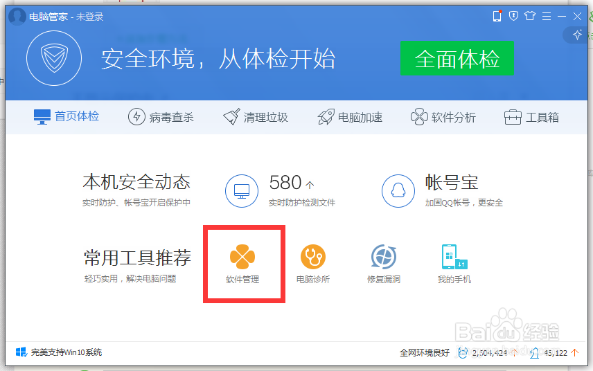Click the QQ penguin 帐号宝 icon
This screenshot has width=593, height=371.
pyautogui.click(x=398, y=191)
